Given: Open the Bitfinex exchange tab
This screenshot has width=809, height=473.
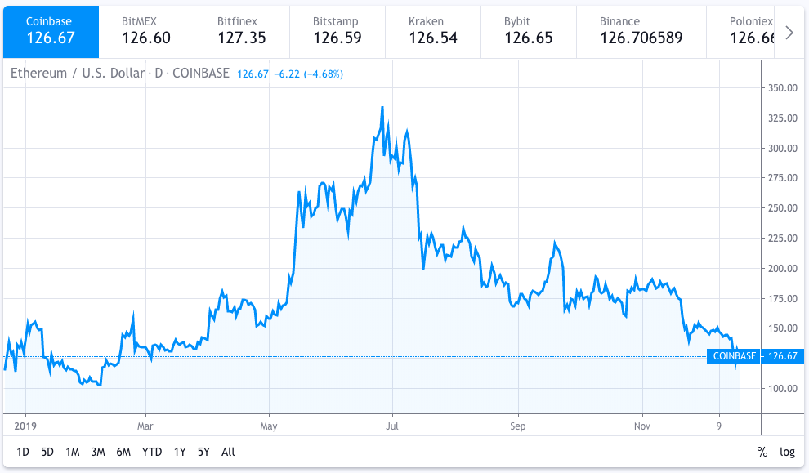Looking at the screenshot, I should tap(242, 32).
